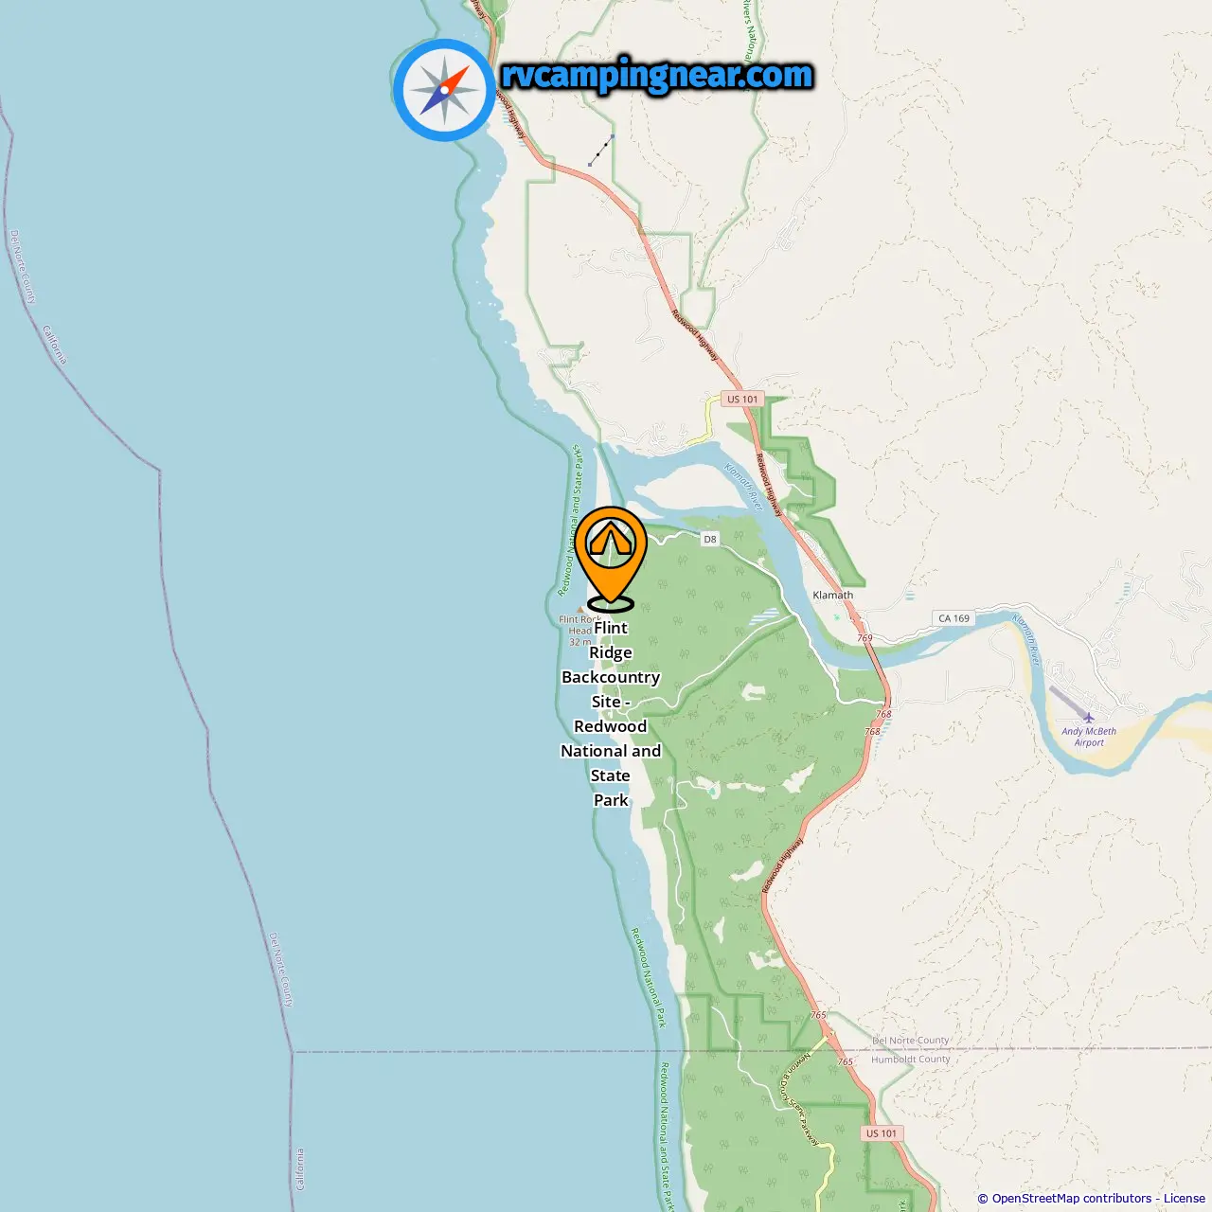Screen dimensions: 1212x1212
Task: Click the bottom US 101 route shield
Action: (x=882, y=1132)
